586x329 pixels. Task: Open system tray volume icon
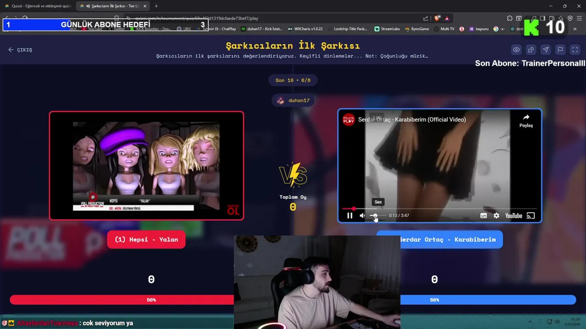pos(558,322)
